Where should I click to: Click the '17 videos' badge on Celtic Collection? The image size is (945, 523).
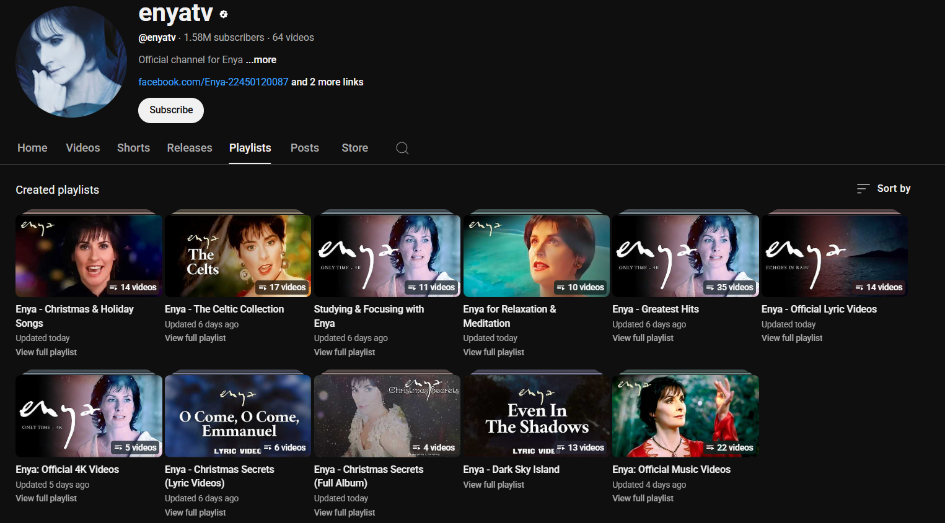282,287
